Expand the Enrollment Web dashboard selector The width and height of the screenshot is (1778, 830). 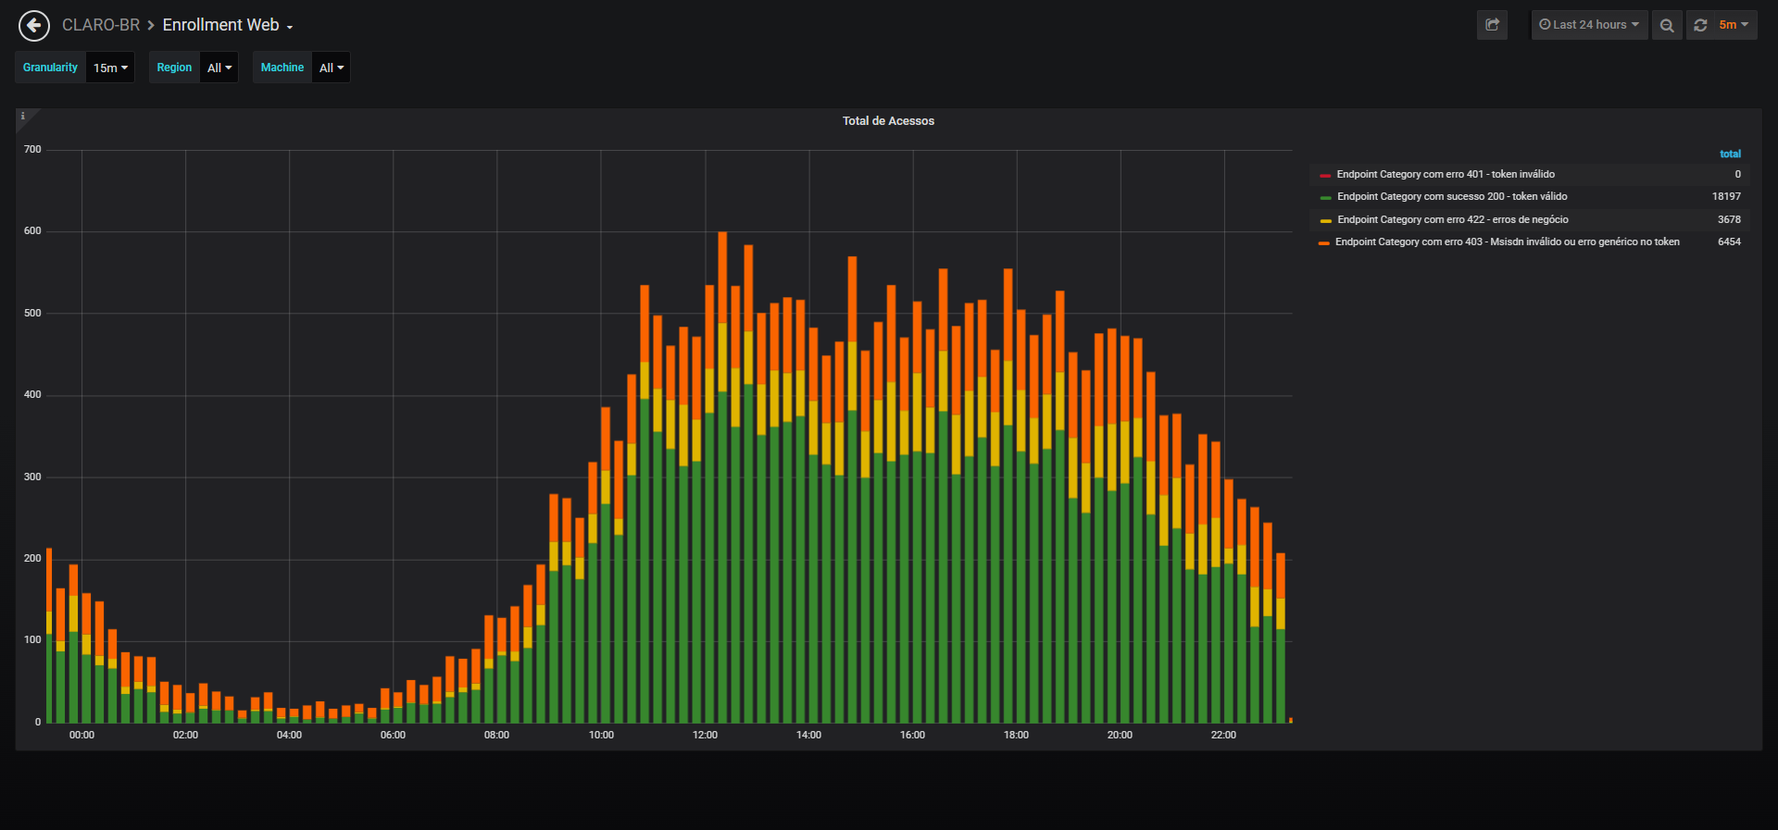228,25
